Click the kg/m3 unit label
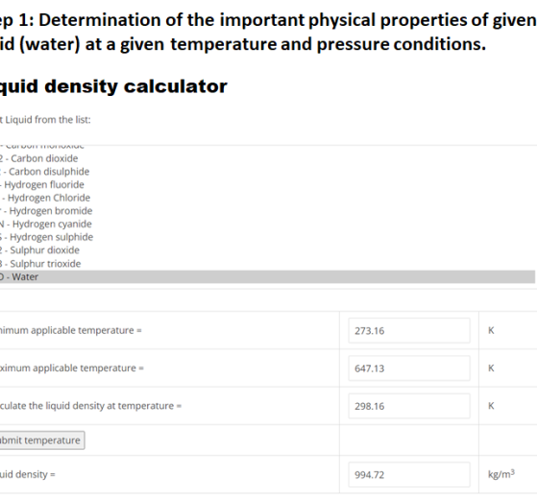537x499 pixels. point(501,474)
